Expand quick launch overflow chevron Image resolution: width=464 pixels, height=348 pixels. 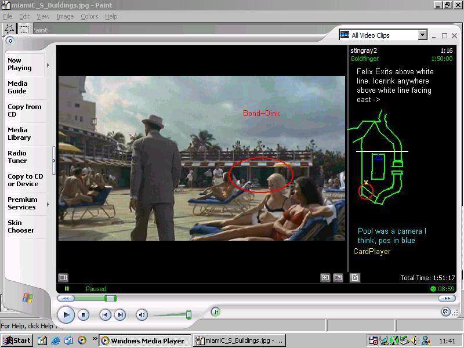click(x=95, y=338)
